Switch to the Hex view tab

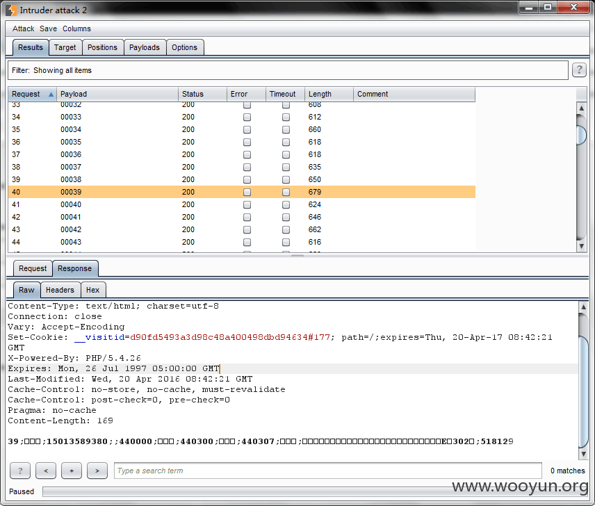click(92, 290)
